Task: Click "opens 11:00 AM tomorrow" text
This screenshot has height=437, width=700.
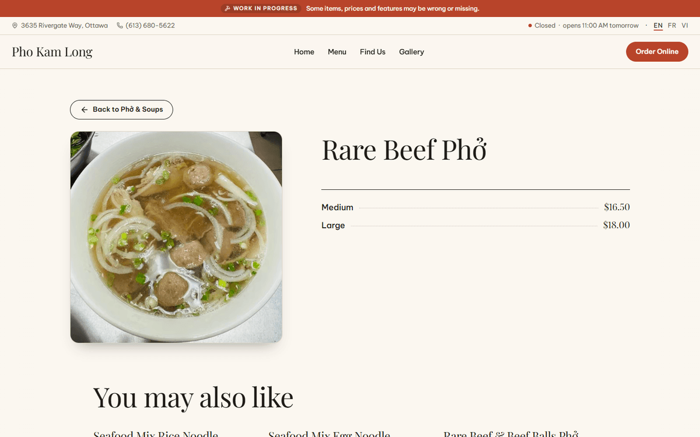Action: pyautogui.click(x=601, y=26)
